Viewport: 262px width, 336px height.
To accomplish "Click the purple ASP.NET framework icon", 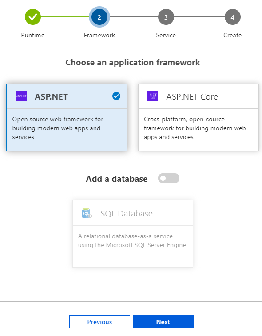I will (x=21, y=96).
